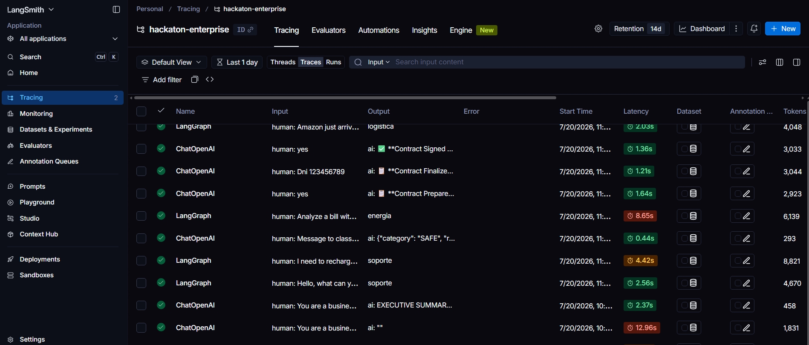Screen dimensions: 809x345
Task: Check the EXECUTIVE SUMMAR… row checkbox
Action: 141,305
